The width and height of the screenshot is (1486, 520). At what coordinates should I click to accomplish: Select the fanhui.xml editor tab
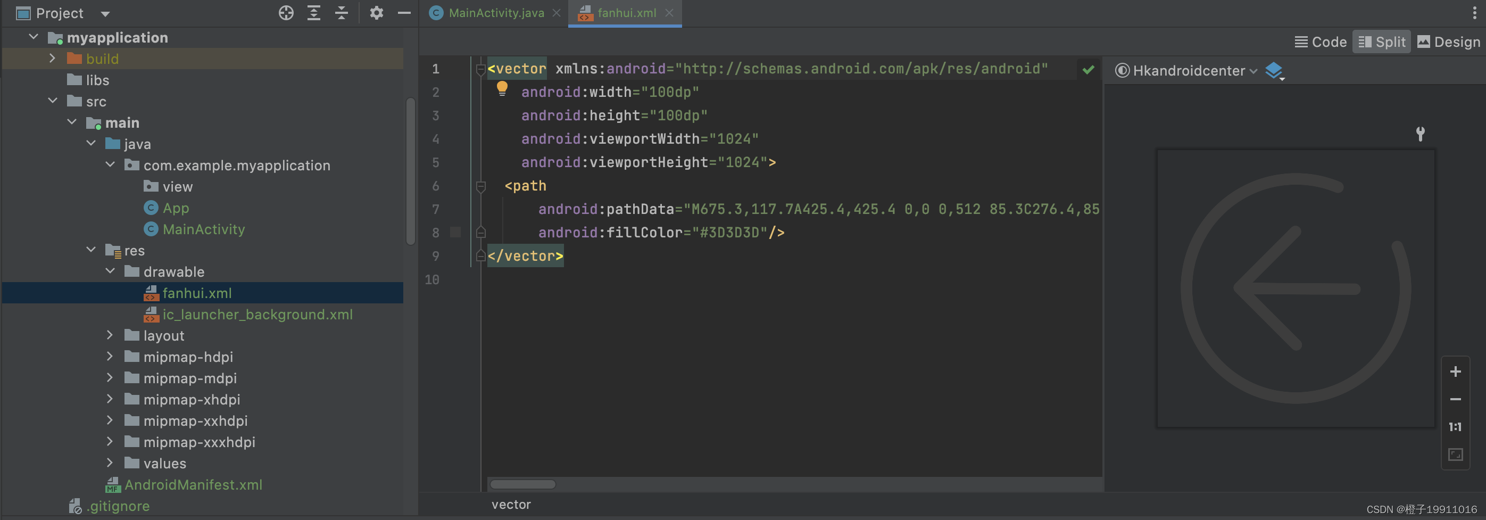click(626, 13)
